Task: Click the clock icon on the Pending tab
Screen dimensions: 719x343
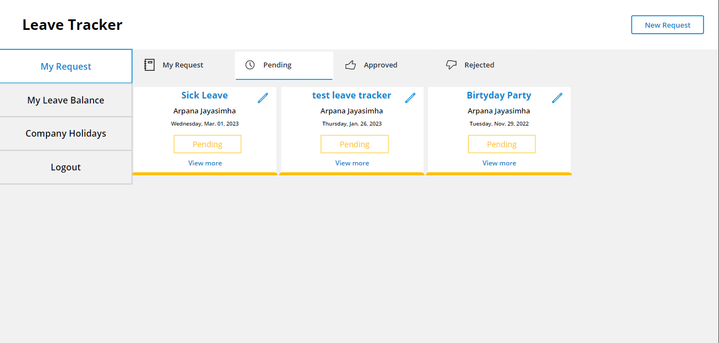Action: click(250, 65)
